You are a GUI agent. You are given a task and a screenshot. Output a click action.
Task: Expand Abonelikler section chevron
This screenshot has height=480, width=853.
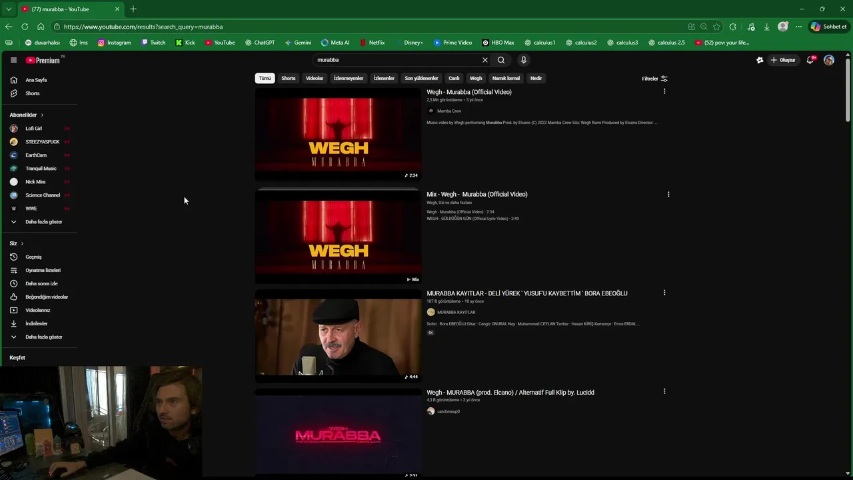42,115
